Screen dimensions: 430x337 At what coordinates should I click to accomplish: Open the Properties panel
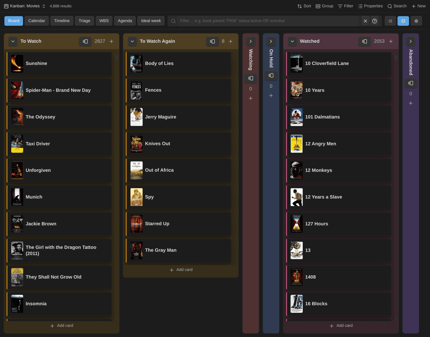pyautogui.click(x=370, y=6)
